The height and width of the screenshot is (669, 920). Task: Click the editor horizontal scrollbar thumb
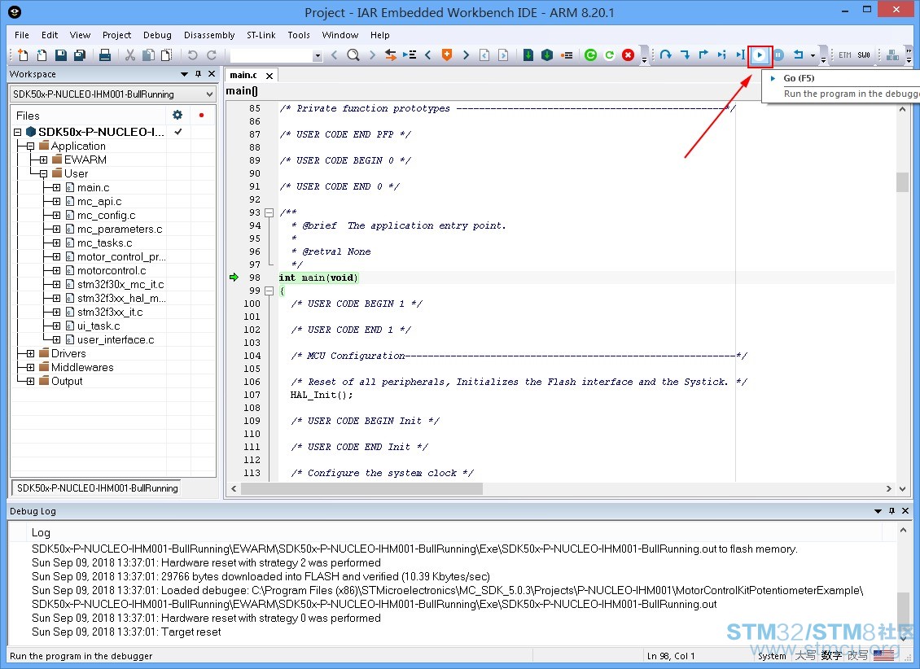pos(362,488)
